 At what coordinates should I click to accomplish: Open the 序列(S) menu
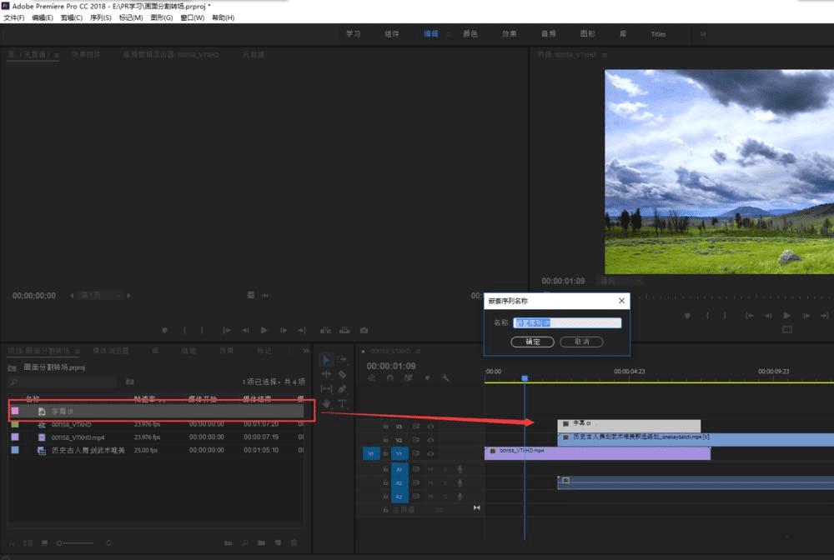click(x=99, y=17)
